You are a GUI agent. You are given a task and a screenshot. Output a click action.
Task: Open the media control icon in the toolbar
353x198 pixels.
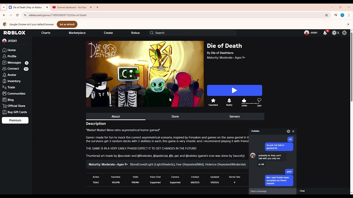[336, 15]
